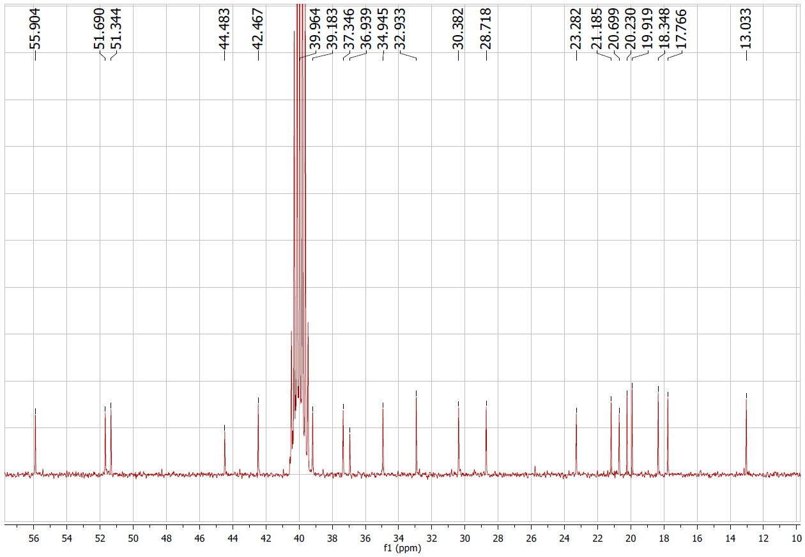This screenshot has height=557, width=805.
Task: Click the spectrum peak tip at 55.9 ppm
Action: 35,410
